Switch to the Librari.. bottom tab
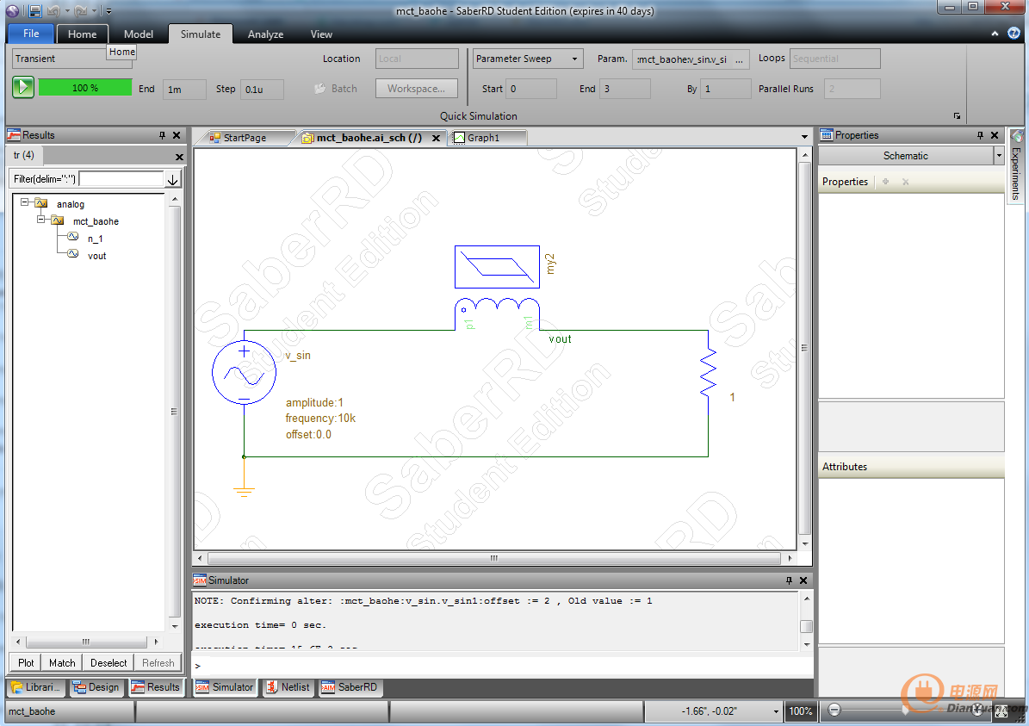This screenshot has height=726, width=1029. point(36,687)
